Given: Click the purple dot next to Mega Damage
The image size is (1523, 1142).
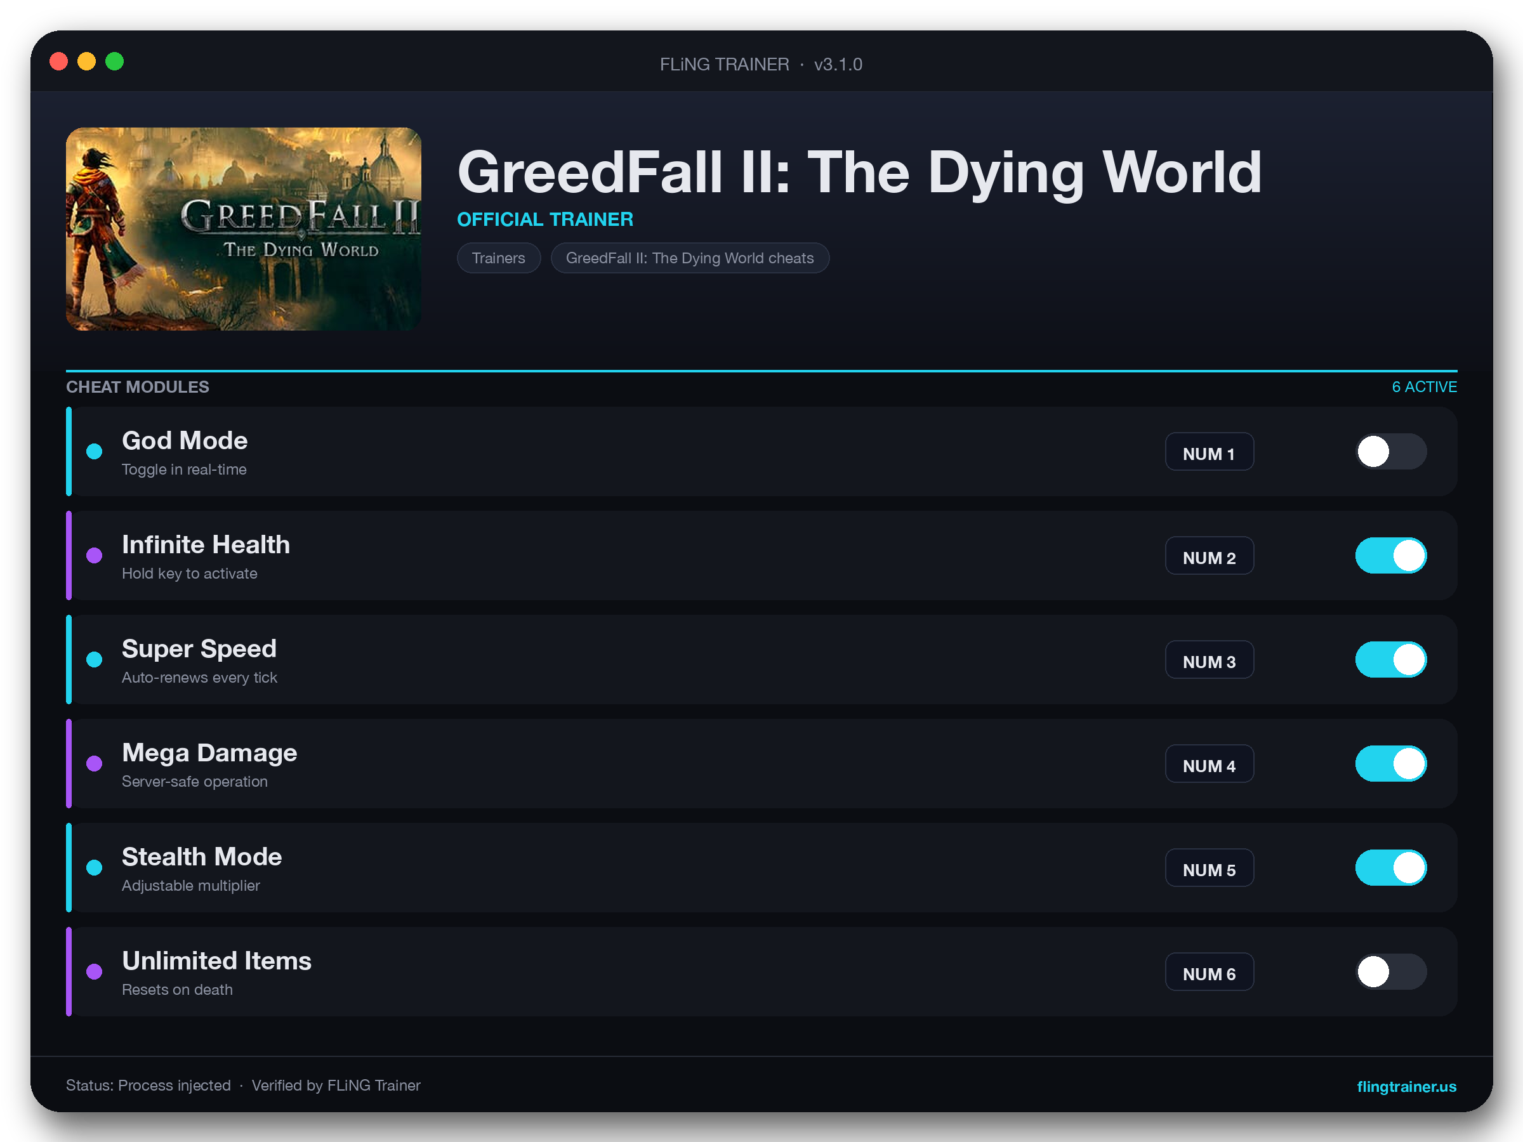Looking at the screenshot, I should 95,763.
